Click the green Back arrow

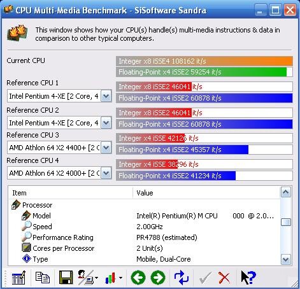coord(138,278)
